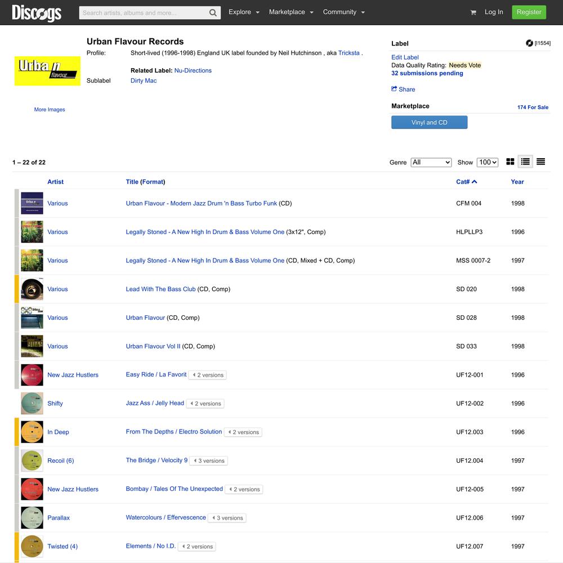Expand versions of Elements / No I.D.
The height and width of the screenshot is (563, 563).
point(196,547)
